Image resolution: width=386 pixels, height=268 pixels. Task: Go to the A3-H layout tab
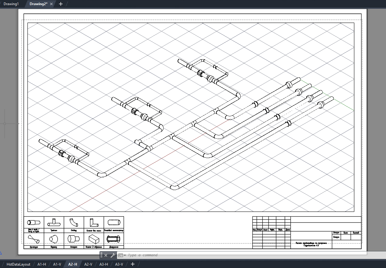pos(104,264)
